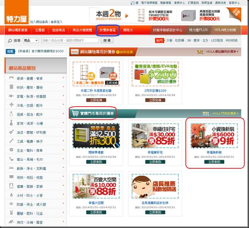Viewport: 249px width, 228px height.
Task: Open the 電子發票專區 top link
Action: click(x=149, y=3)
